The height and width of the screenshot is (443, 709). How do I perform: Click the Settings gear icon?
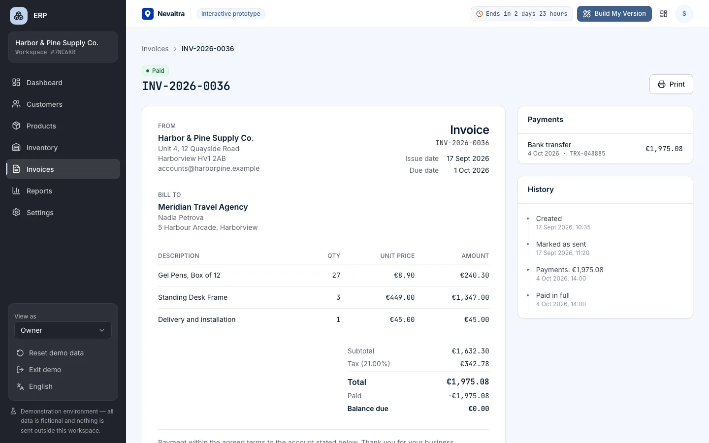pos(16,212)
